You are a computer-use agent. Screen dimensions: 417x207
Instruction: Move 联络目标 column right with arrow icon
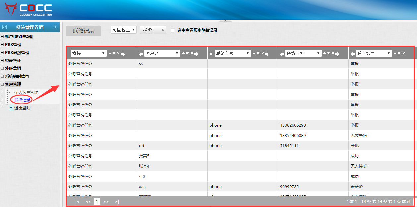337,54
